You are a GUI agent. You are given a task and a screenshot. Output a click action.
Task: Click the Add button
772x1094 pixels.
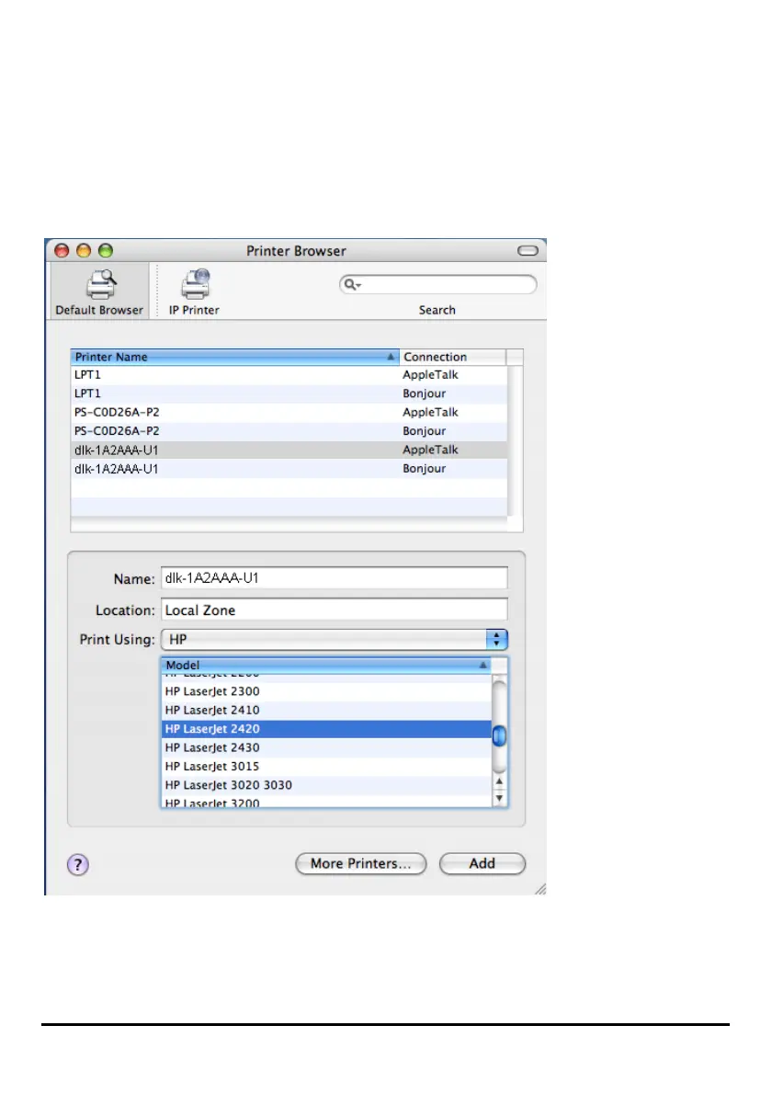tap(482, 864)
